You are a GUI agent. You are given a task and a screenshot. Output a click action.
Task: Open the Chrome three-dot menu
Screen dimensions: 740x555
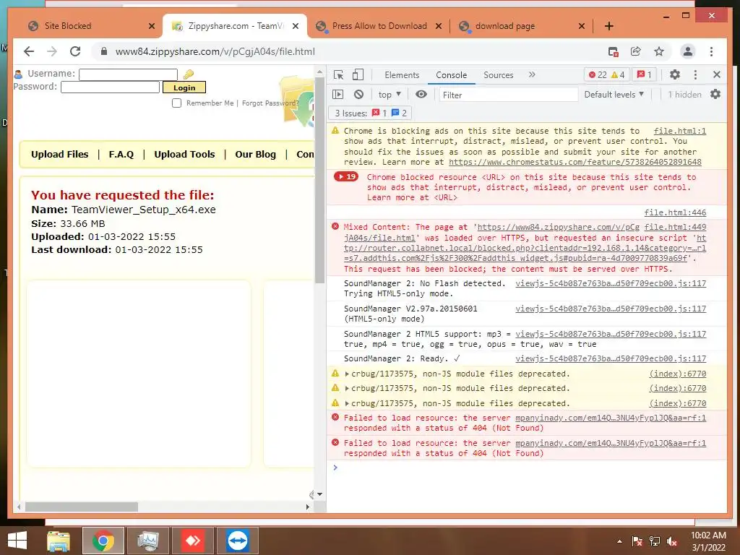coord(711,51)
